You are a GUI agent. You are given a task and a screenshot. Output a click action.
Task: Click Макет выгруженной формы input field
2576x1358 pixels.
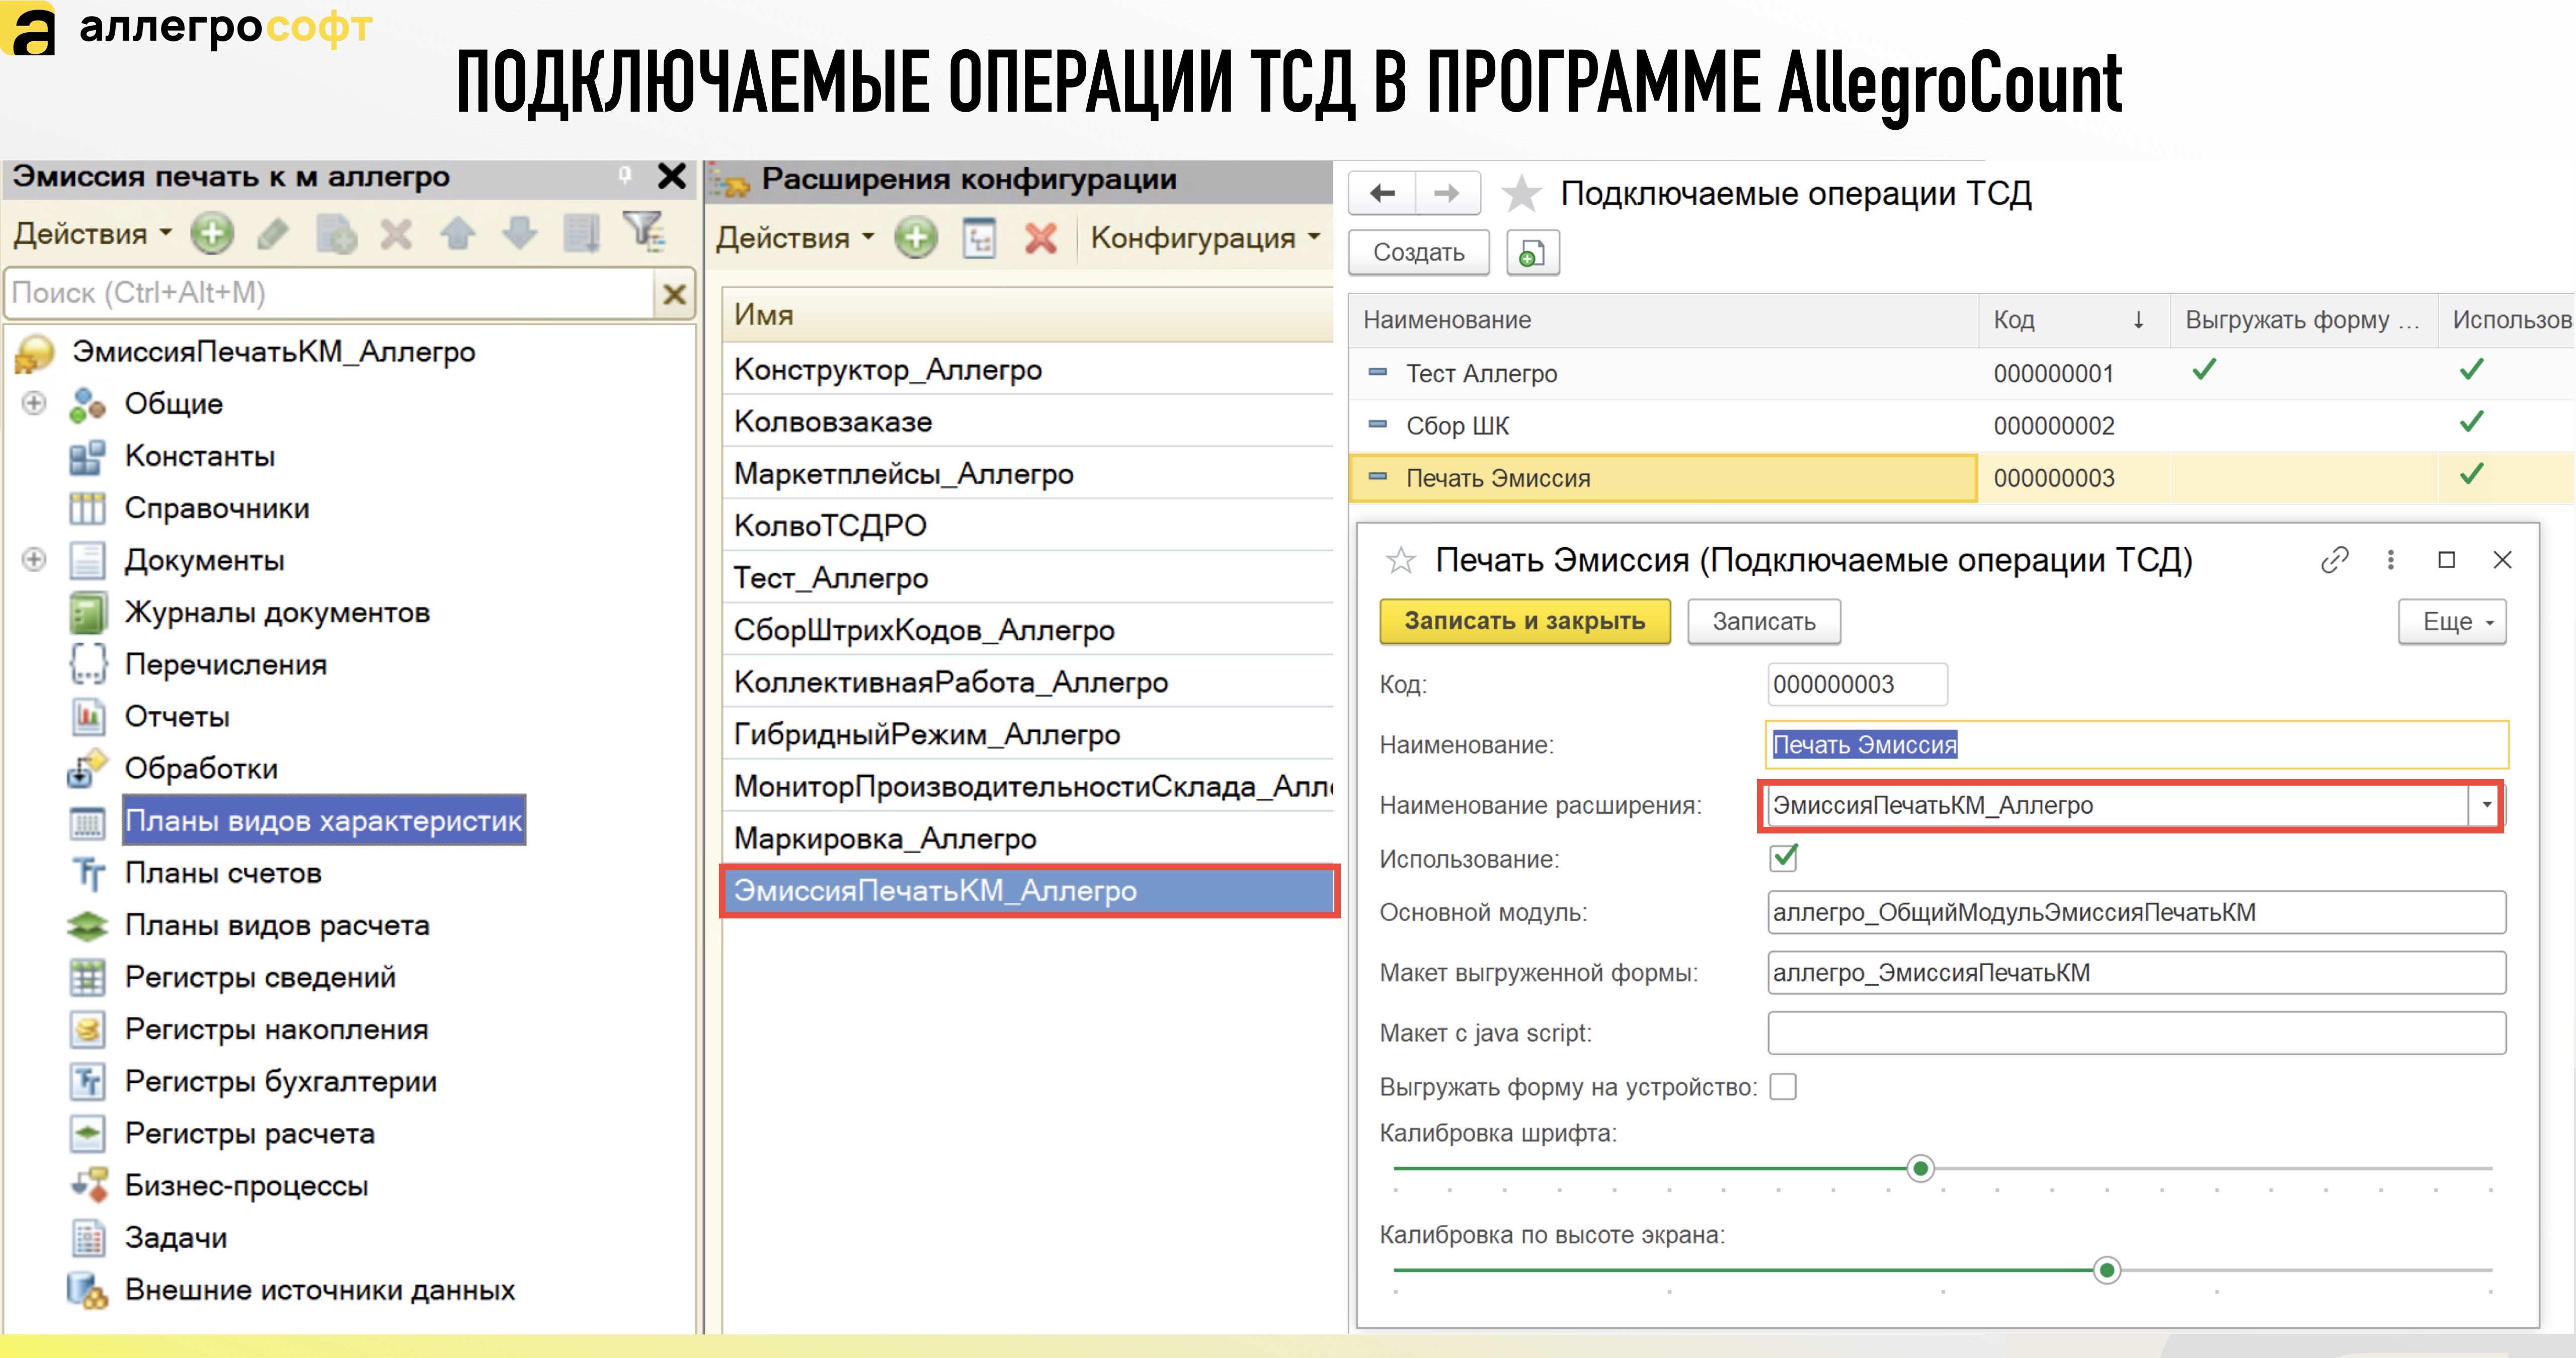coord(2137,973)
